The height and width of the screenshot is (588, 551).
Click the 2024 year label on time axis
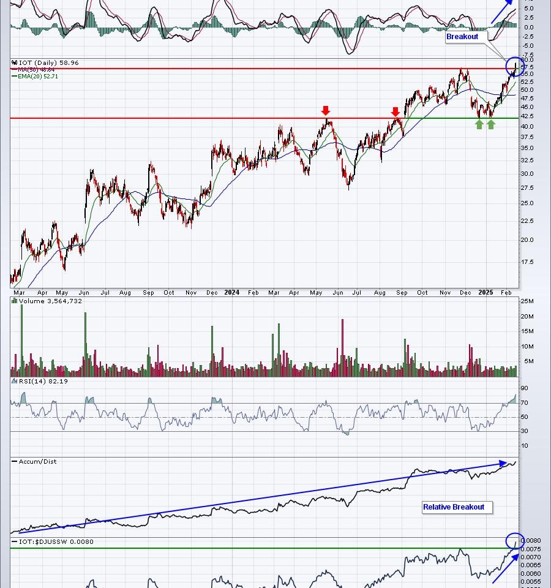[x=231, y=293]
